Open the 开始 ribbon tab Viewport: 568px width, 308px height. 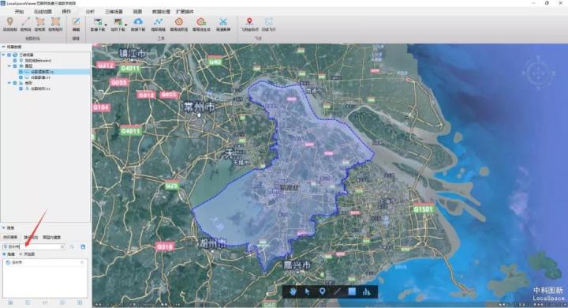click(19, 12)
